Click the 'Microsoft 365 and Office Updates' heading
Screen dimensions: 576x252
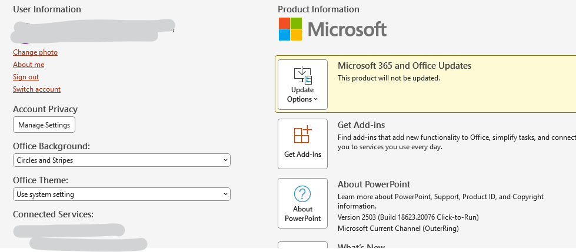coord(404,66)
